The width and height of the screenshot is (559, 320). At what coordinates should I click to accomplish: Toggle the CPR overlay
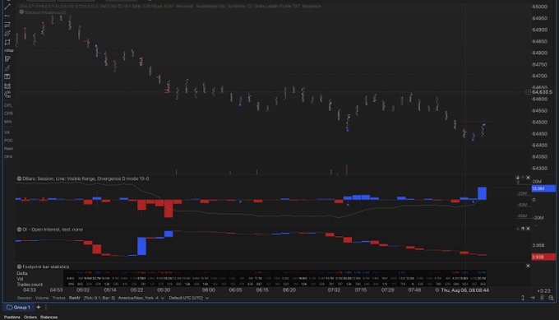coord(8,114)
